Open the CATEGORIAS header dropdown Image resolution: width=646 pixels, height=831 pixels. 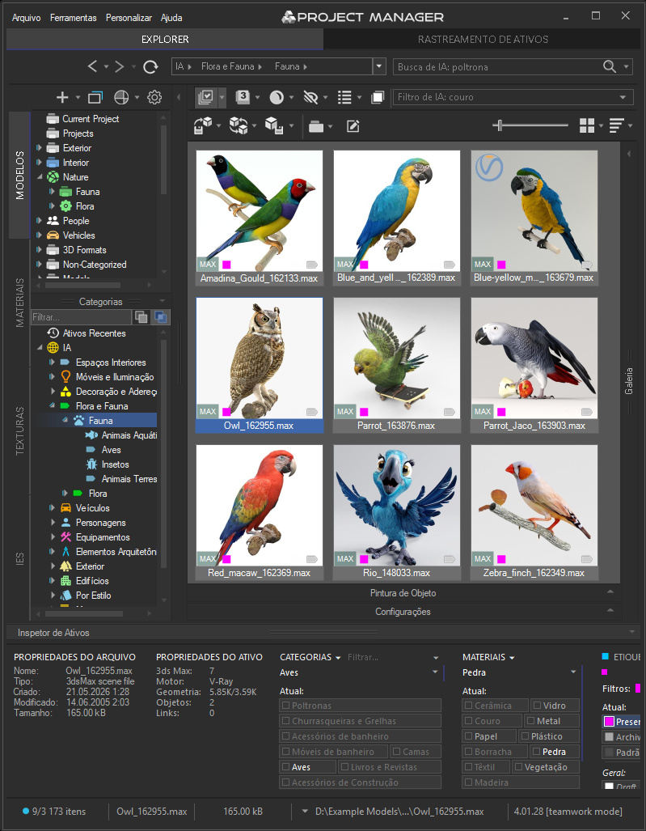click(x=338, y=657)
